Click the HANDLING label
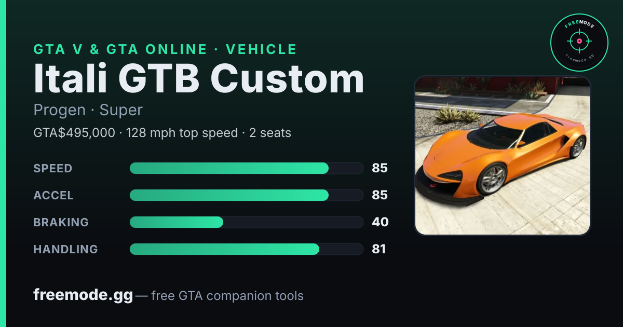 coord(65,249)
